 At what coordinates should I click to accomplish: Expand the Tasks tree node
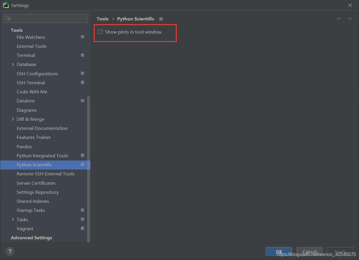click(13, 219)
